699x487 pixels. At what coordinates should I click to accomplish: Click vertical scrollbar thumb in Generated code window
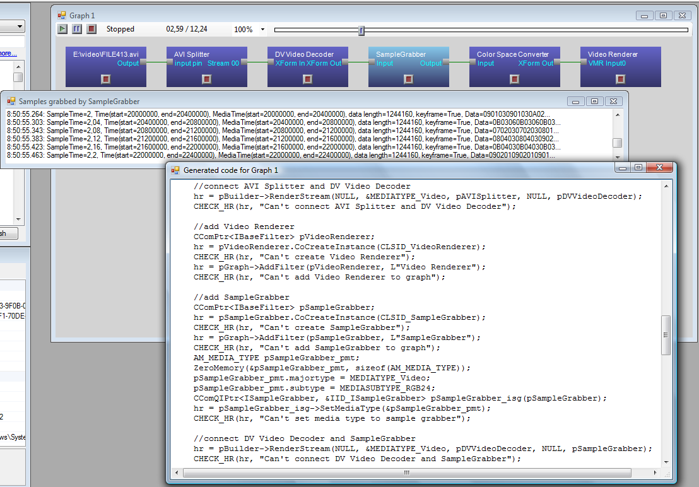[x=666, y=335]
